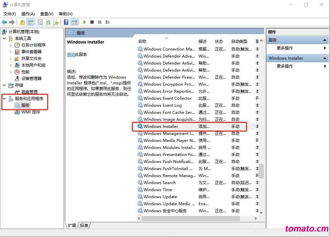Expand the 事件查看器 node arrow
Screen dimensions: 330x237
(x=10, y=52)
